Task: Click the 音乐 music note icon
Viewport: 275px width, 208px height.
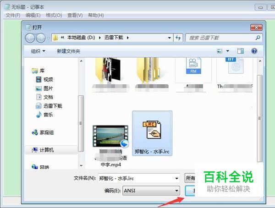Action: click(38, 115)
